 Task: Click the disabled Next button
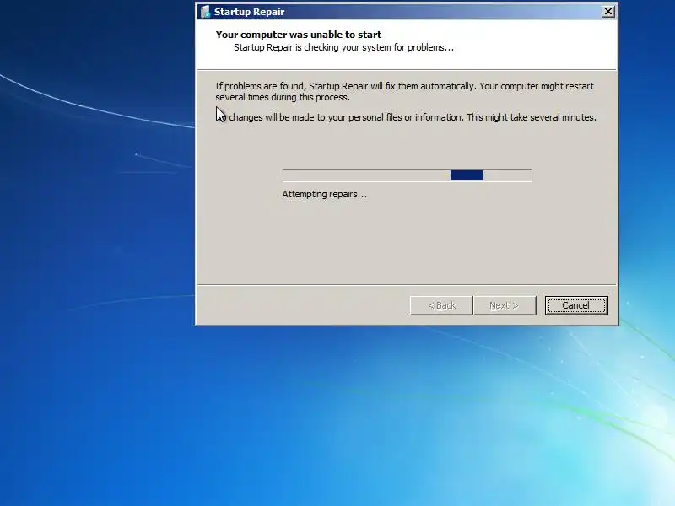pyautogui.click(x=505, y=305)
